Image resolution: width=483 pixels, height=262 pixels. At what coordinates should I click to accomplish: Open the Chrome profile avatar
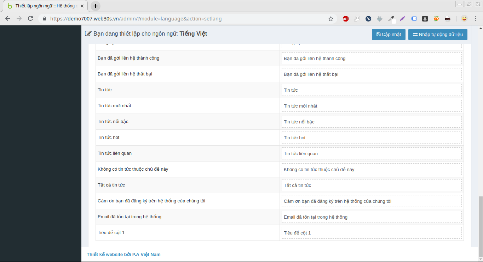click(464, 19)
